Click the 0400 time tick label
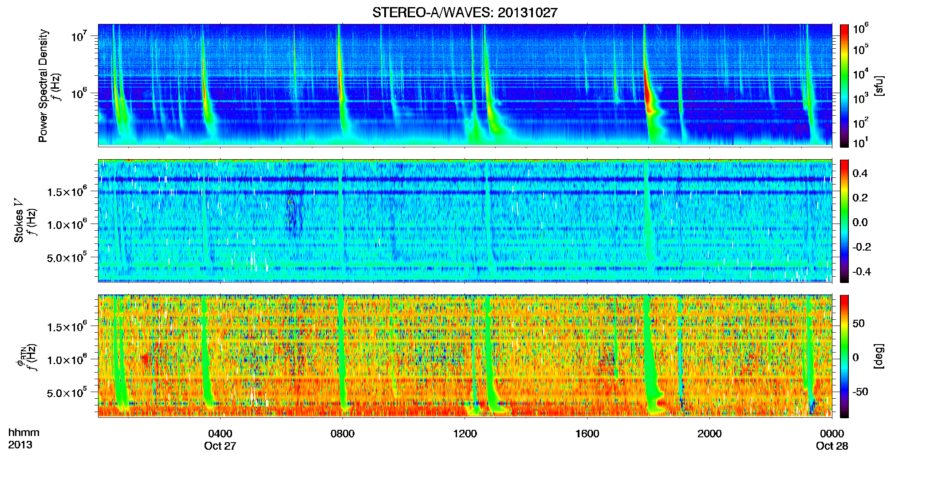 (220, 433)
